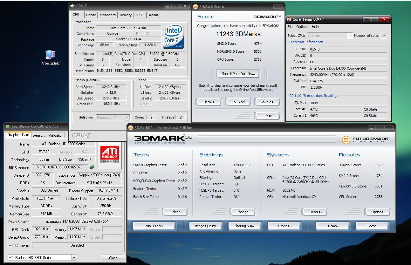Switch to the Cache tab in CPU-Z
The height and width of the screenshot is (265, 411).
click(x=91, y=15)
